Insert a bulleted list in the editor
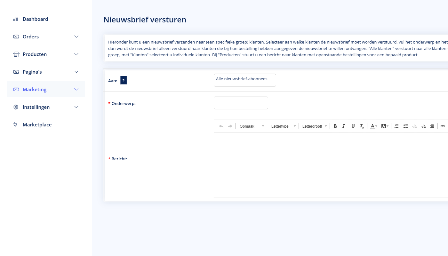Image resolution: width=448 pixels, height=256 pixels. [x=405, y=126]
